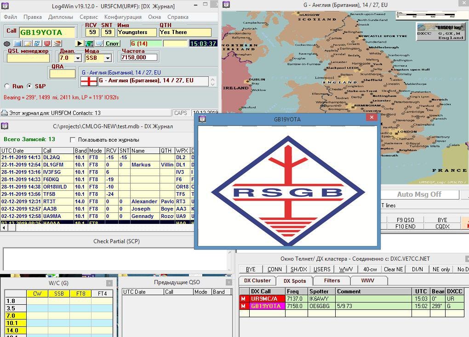469x337 pixels.
Task: Open the Сервис menu
Action: (89, 17)
